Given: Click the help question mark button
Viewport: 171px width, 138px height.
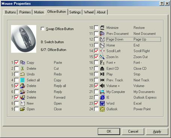Looking at the screenshot, I should pyautogui.click(x=162, y=3).
